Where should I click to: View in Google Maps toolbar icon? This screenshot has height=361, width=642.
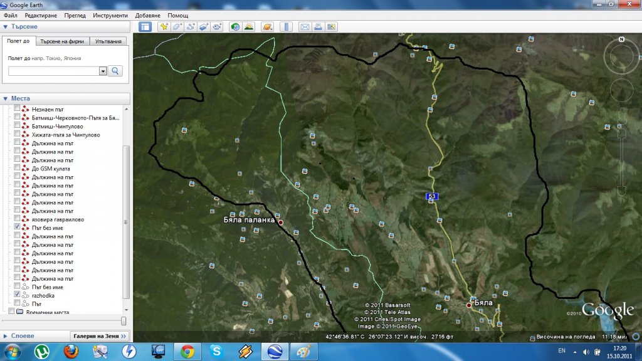(331, 27)
